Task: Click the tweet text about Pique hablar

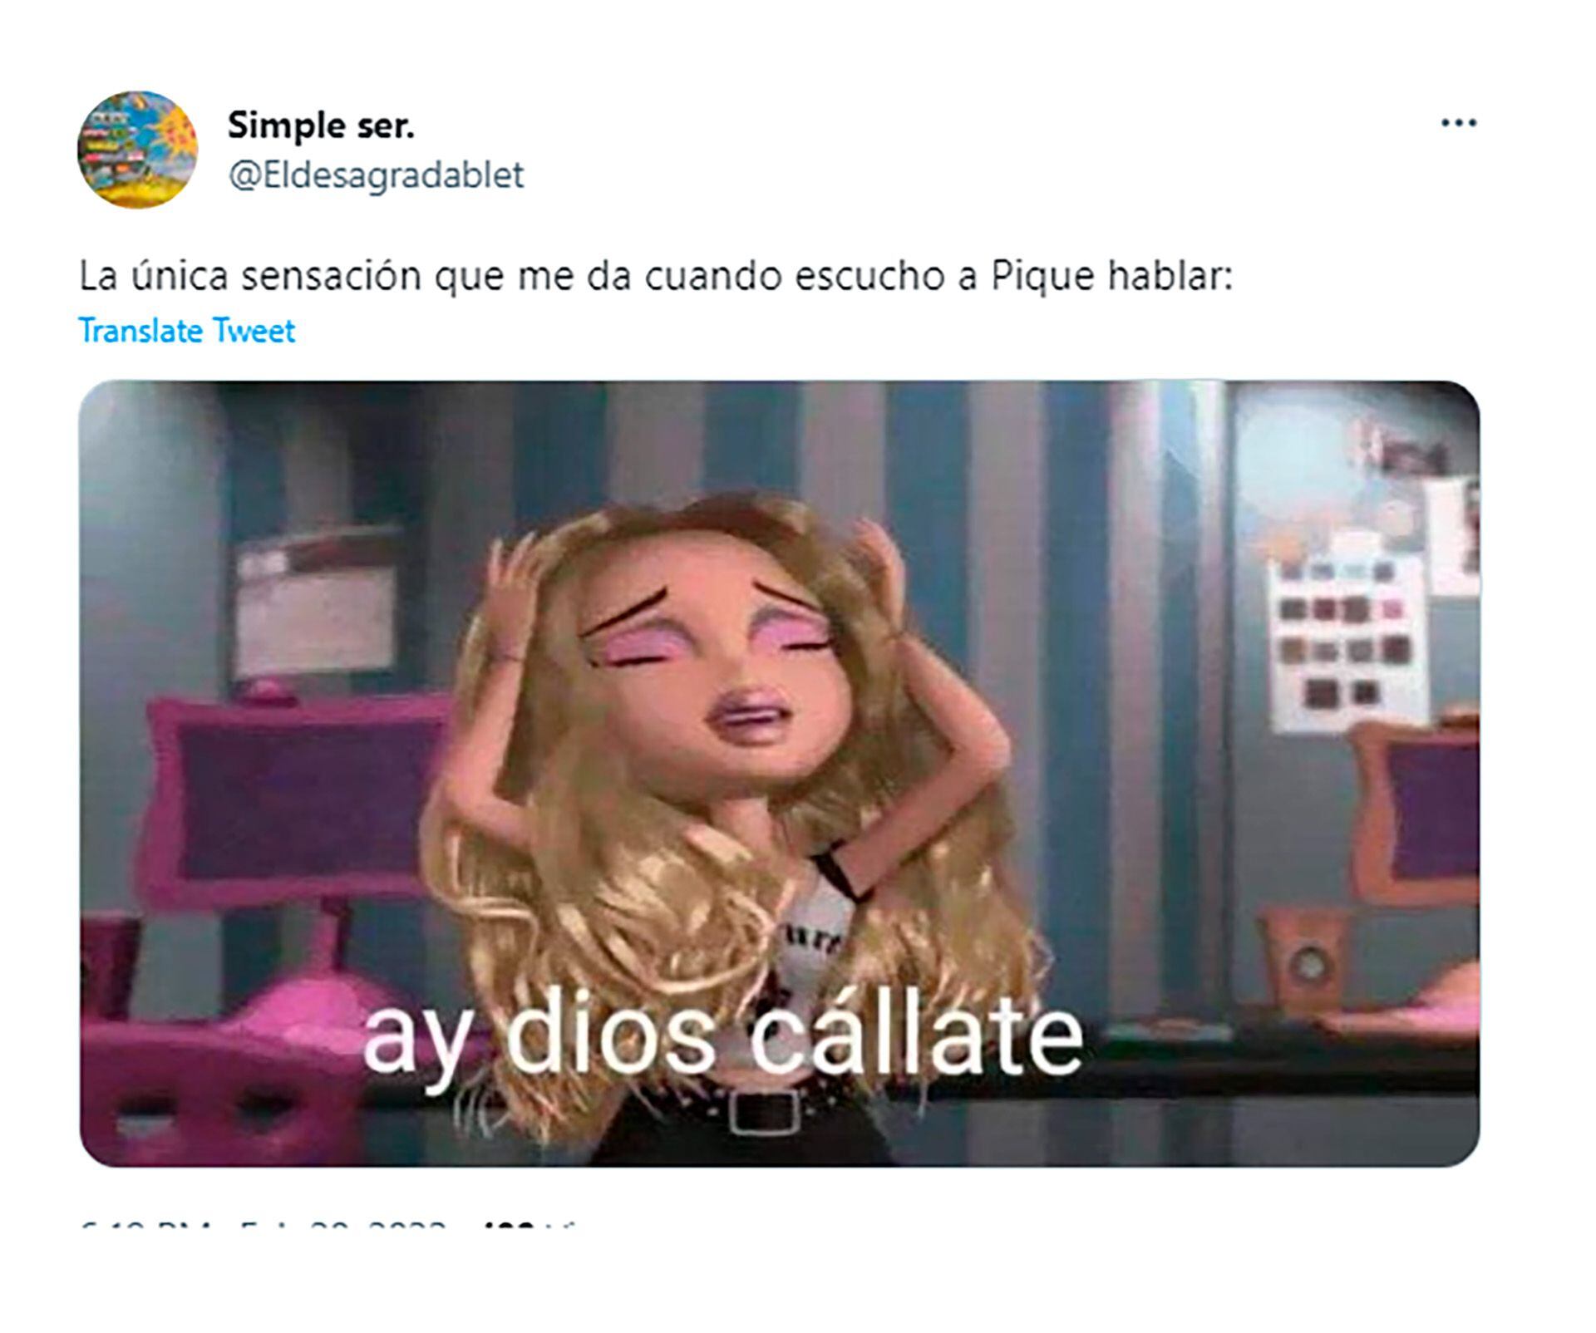Action: 655,276
